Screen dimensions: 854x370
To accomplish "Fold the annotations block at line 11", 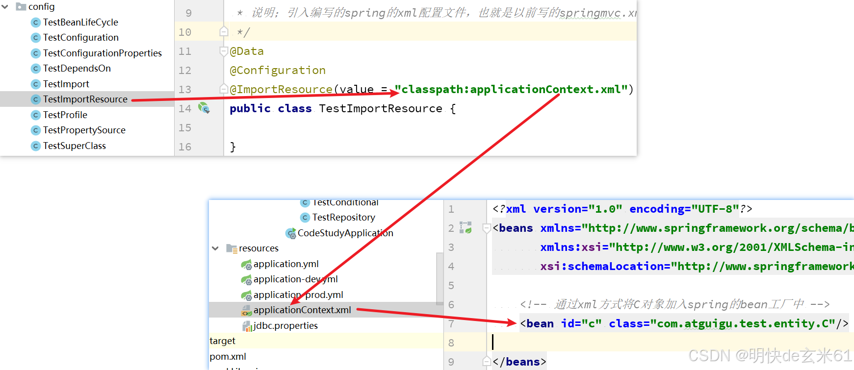I will [224, 51].
